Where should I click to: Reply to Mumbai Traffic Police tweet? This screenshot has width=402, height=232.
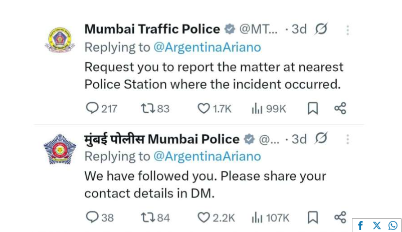point(92,108)
